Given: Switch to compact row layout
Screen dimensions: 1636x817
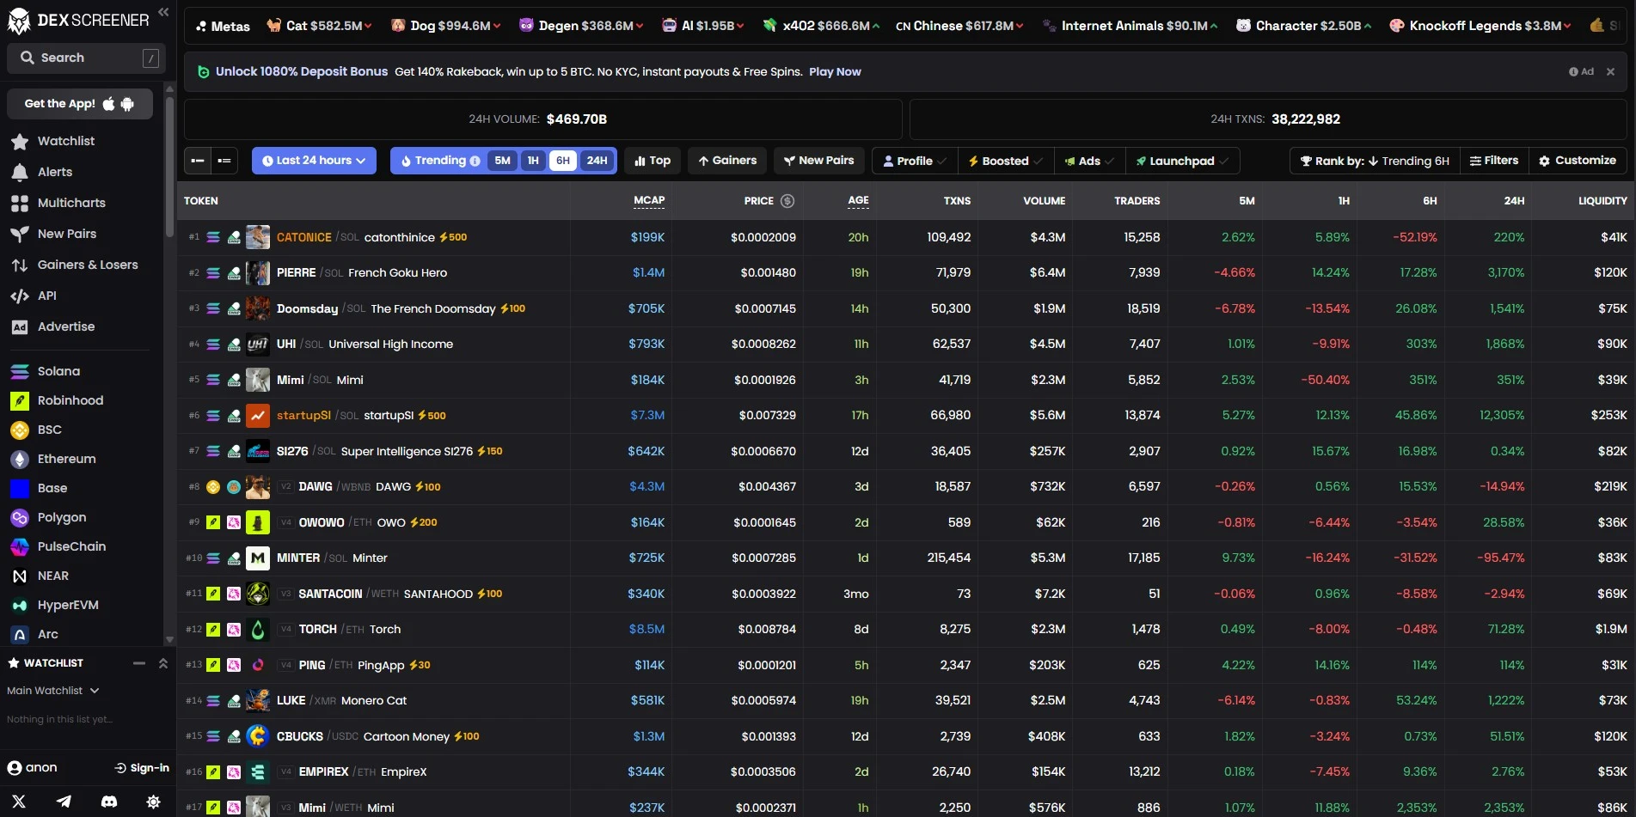Looking at the screenshot, I should [198, 161].
